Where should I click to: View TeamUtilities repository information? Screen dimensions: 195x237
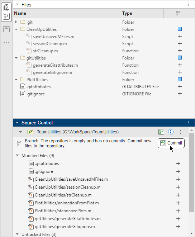coord(171,132)
